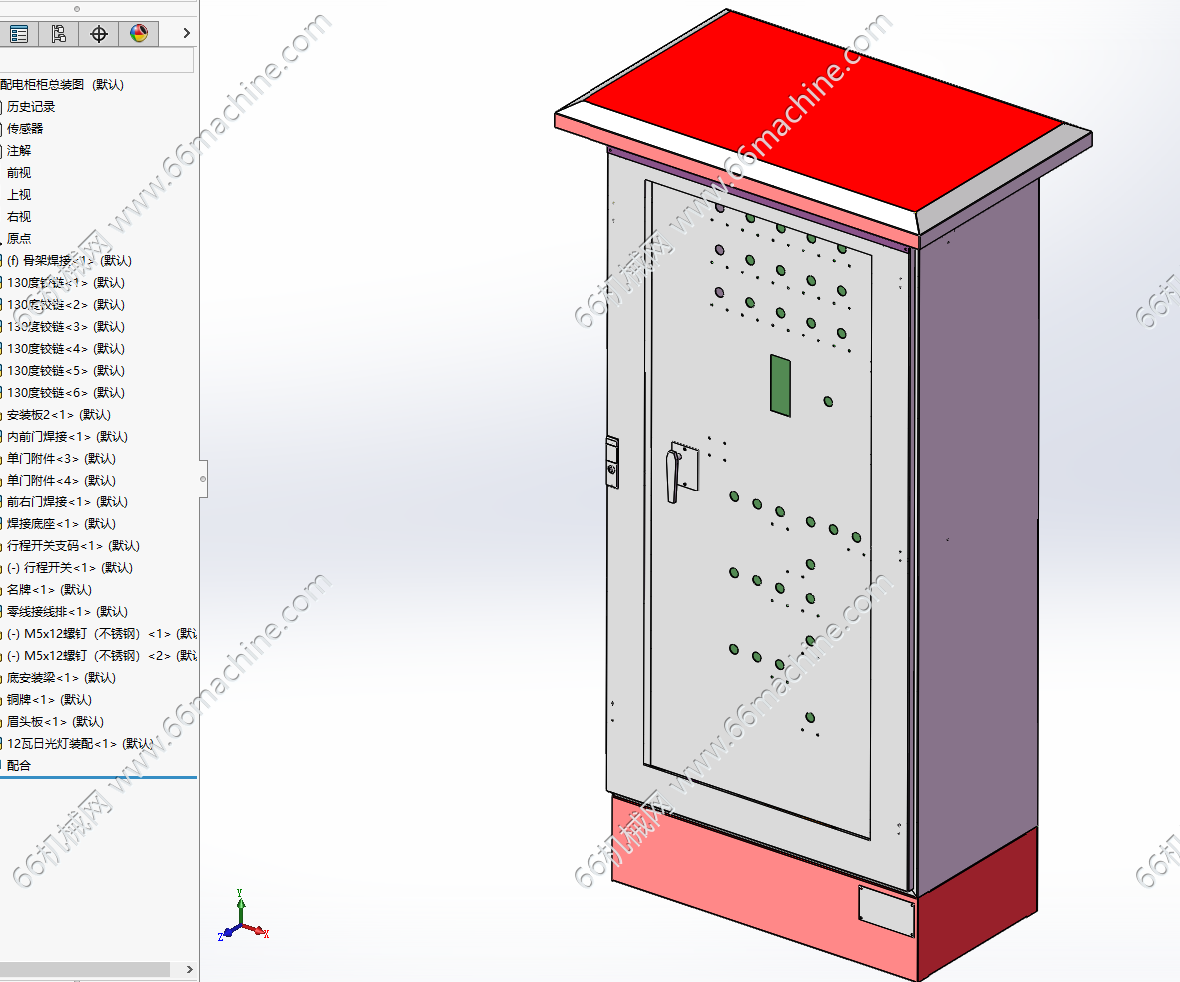Select the door handle on the cabinet
The width and height of the screenshot is (1180, 982).
pos(673,475)
